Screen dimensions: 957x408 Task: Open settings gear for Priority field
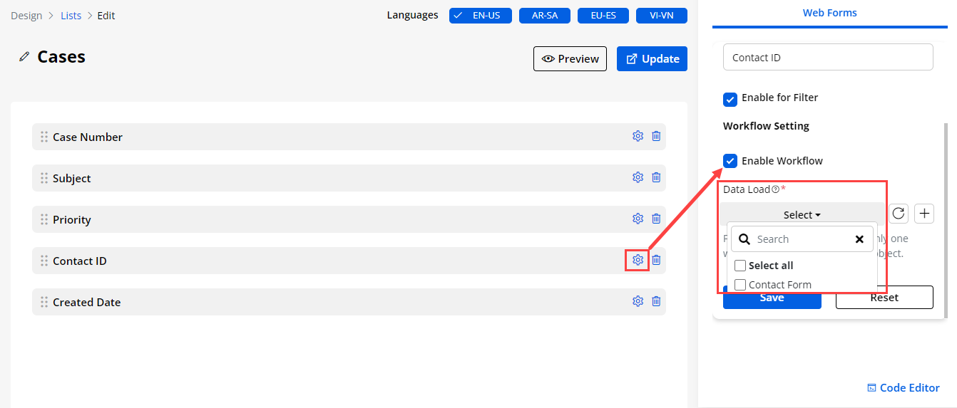coord(638,219)
